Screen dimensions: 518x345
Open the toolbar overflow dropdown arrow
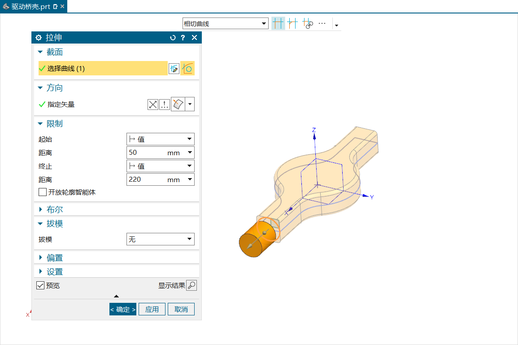pyautogui.click(x=337, y=25)
